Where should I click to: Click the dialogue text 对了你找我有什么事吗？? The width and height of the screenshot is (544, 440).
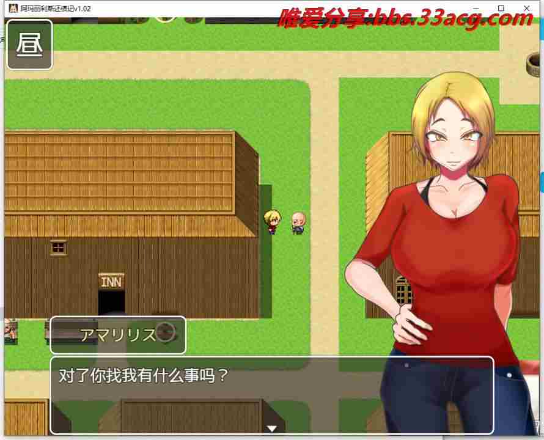(143, 375)
